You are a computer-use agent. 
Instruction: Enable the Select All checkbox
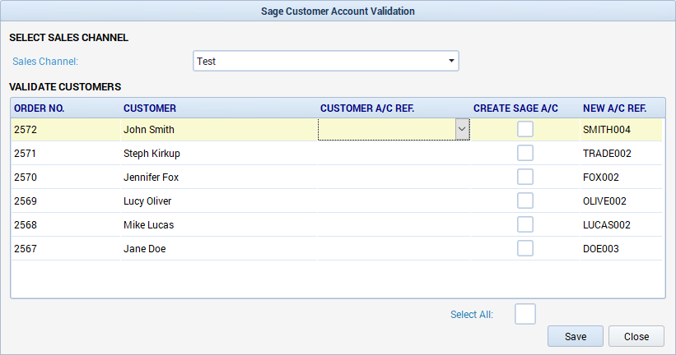pos(525,314)
